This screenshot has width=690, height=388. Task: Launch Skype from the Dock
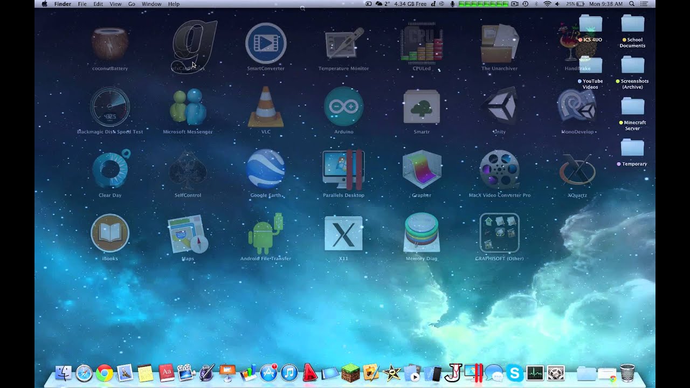(515, 373)
